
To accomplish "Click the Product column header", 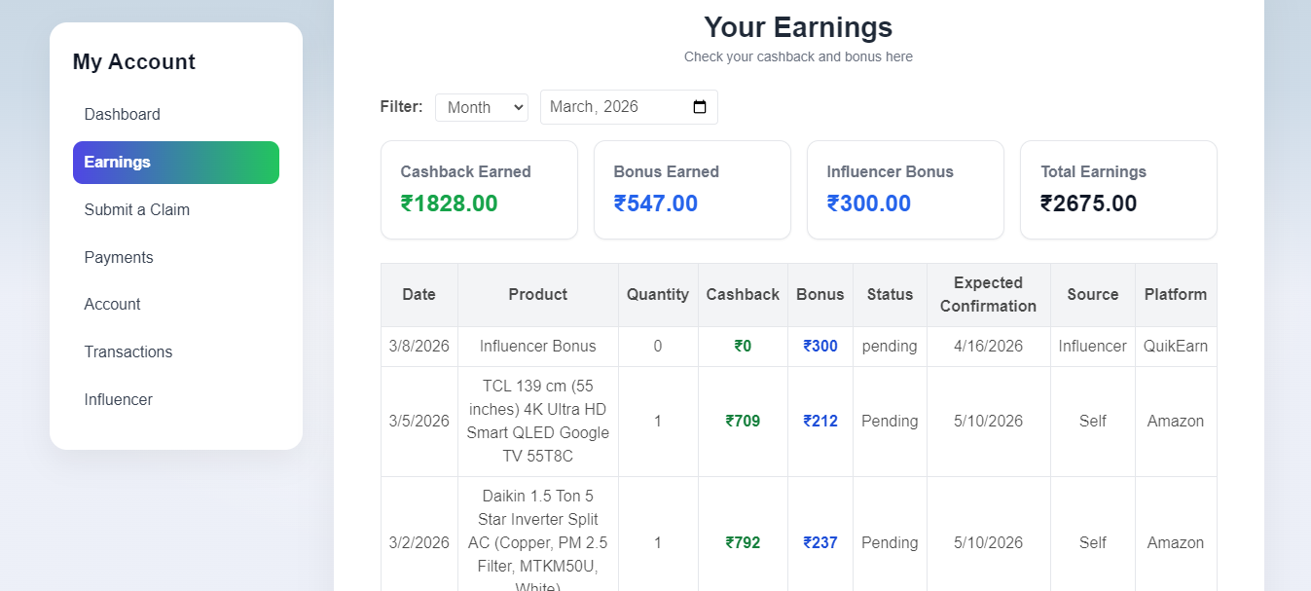I will coord(537,294).
